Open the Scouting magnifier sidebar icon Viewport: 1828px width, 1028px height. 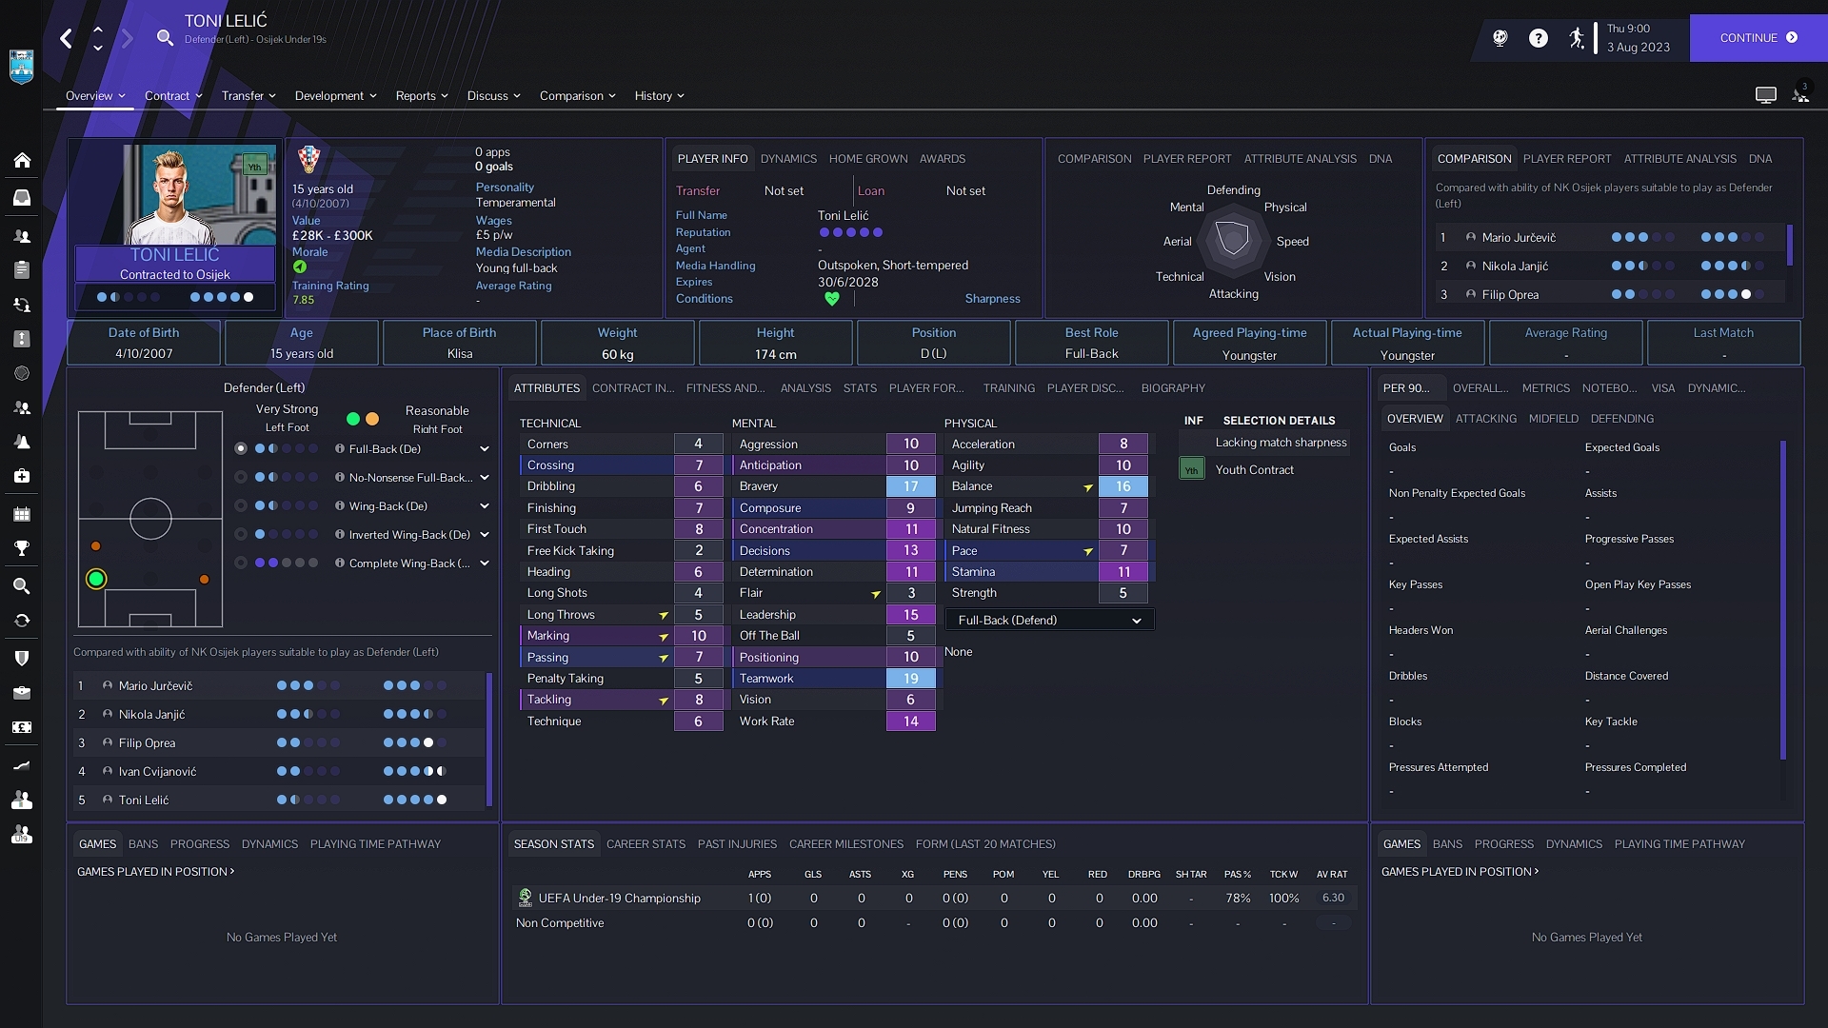tap(21, 586)
